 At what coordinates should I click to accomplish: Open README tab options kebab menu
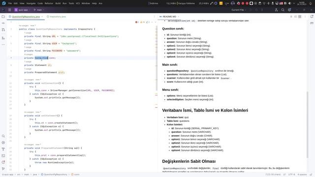click(x=305, y=17)
